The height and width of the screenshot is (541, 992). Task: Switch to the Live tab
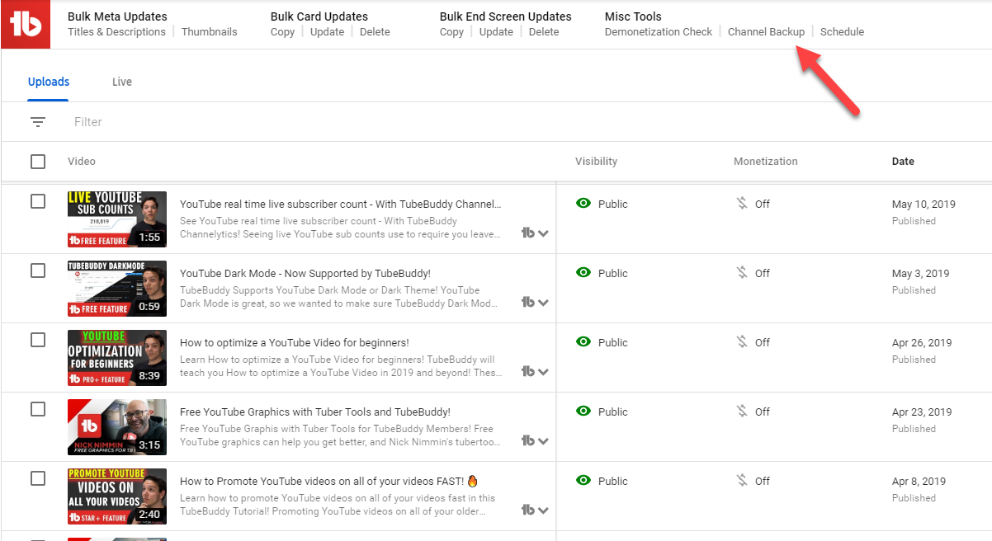click(x=122, y=82)
